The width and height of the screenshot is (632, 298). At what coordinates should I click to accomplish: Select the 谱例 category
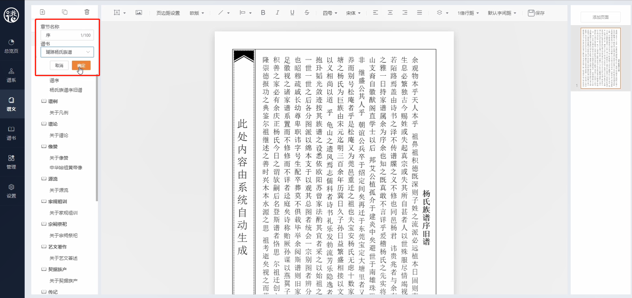pos(53,101)
